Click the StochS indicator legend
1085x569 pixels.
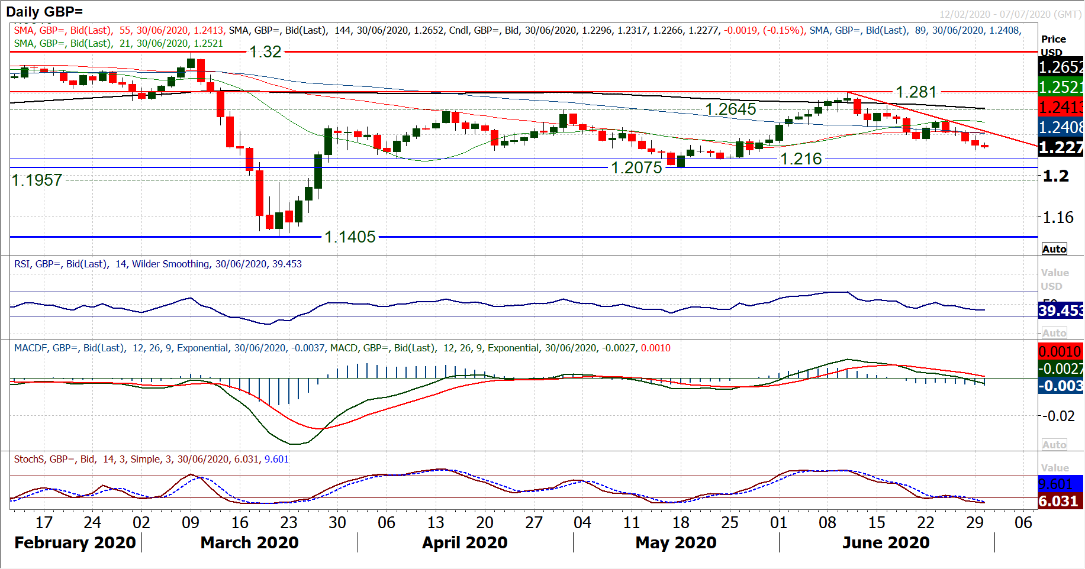pyautogui.click(x=151, y=460)
